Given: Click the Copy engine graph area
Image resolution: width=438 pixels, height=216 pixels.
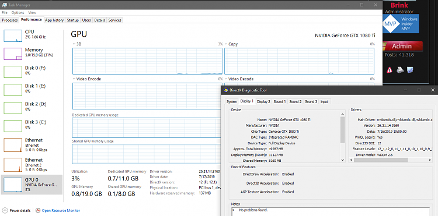Looking at the screenshot, I should (299, 61).
